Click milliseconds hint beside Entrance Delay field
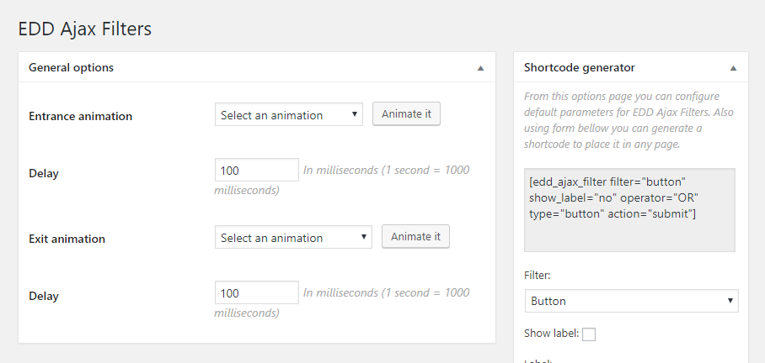Screen dimensions: 765x363 [x=342, y=180]
